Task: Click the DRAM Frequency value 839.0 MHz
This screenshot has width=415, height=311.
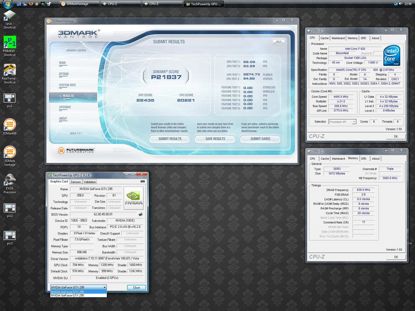Action: pos(363,190)
